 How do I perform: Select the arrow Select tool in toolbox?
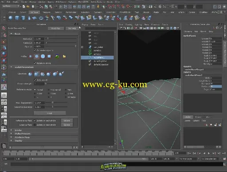click(x=4, y=28)
